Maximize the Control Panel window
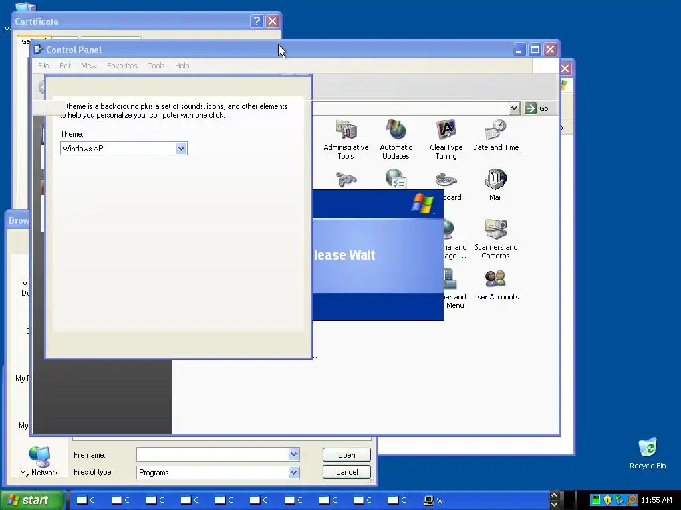Screen dimensions: 681x510 (x=535, y=49)
